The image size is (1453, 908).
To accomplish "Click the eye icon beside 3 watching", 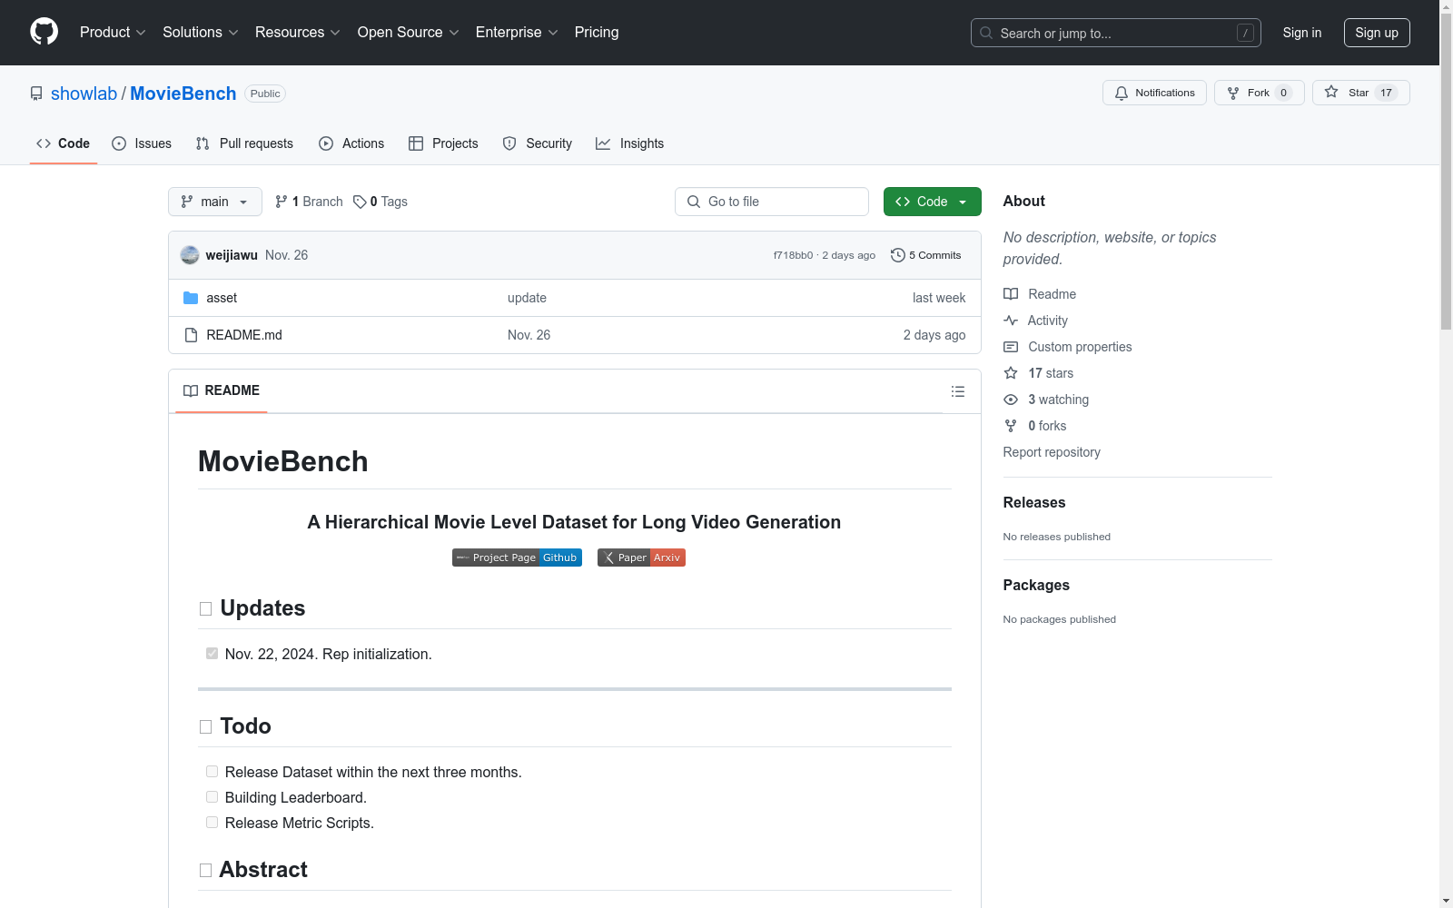I will point(1011,400).
